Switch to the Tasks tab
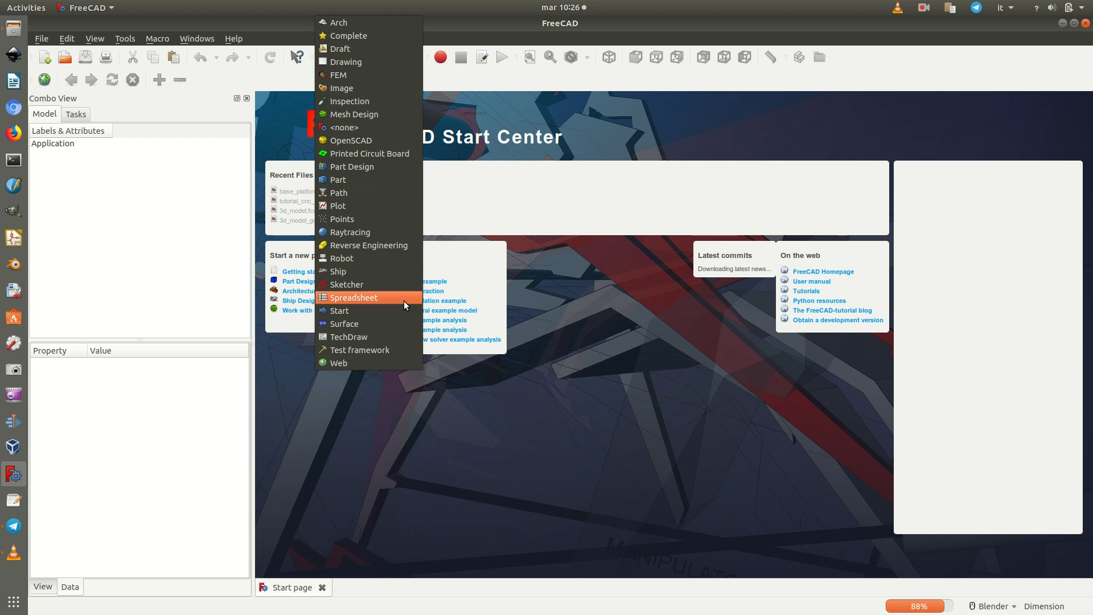This screenshot has height=615, width=1093. (76, 114)
